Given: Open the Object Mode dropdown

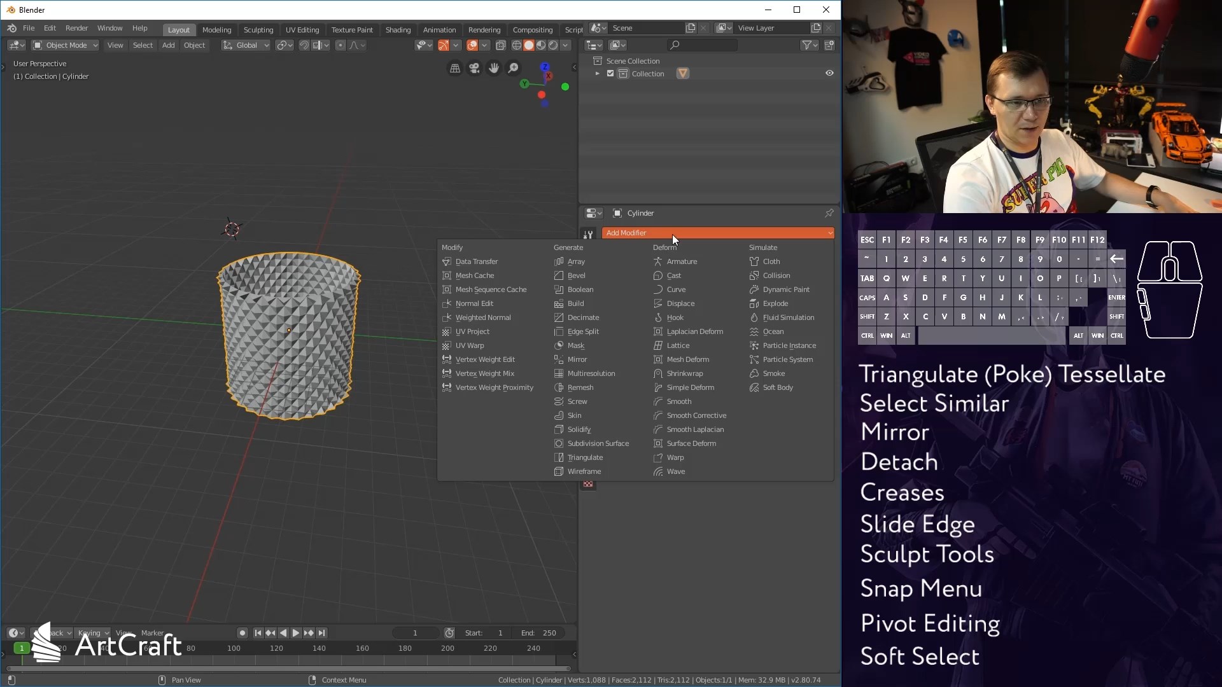Looking at the screenshot, I should pyautogui.click(x=65, y=45).
